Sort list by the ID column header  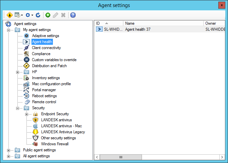pos(98,23)
